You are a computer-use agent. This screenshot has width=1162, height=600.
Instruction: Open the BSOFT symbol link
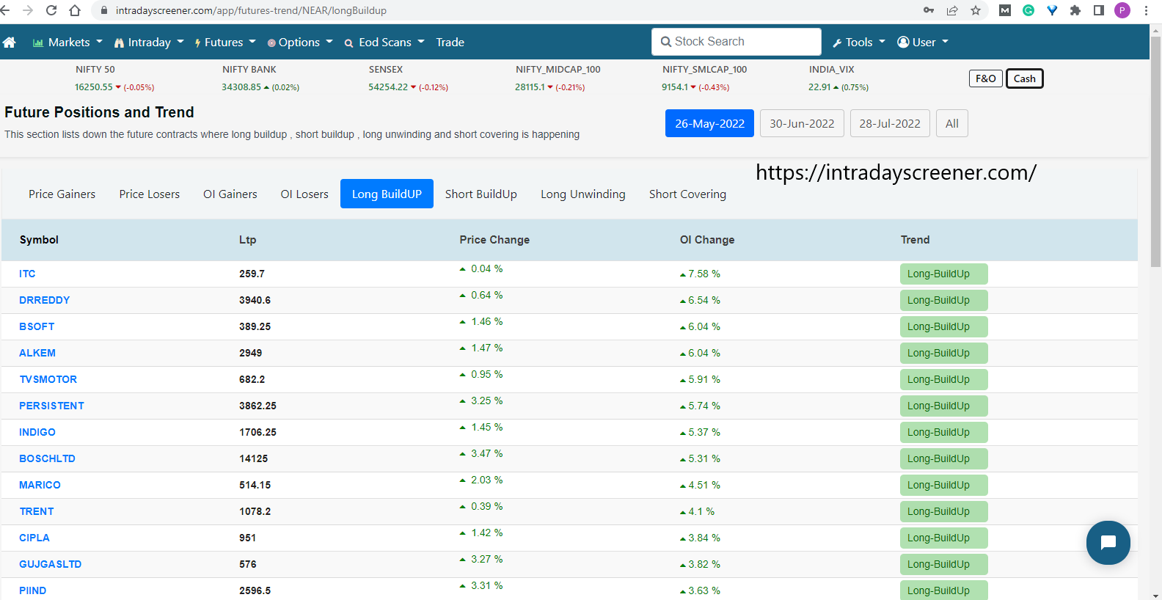pyautogui.click(x=37, y=326)
